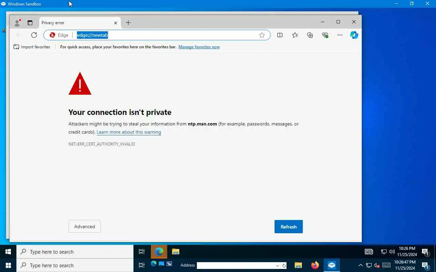Click the blue Refresh button

click(289, 227)
